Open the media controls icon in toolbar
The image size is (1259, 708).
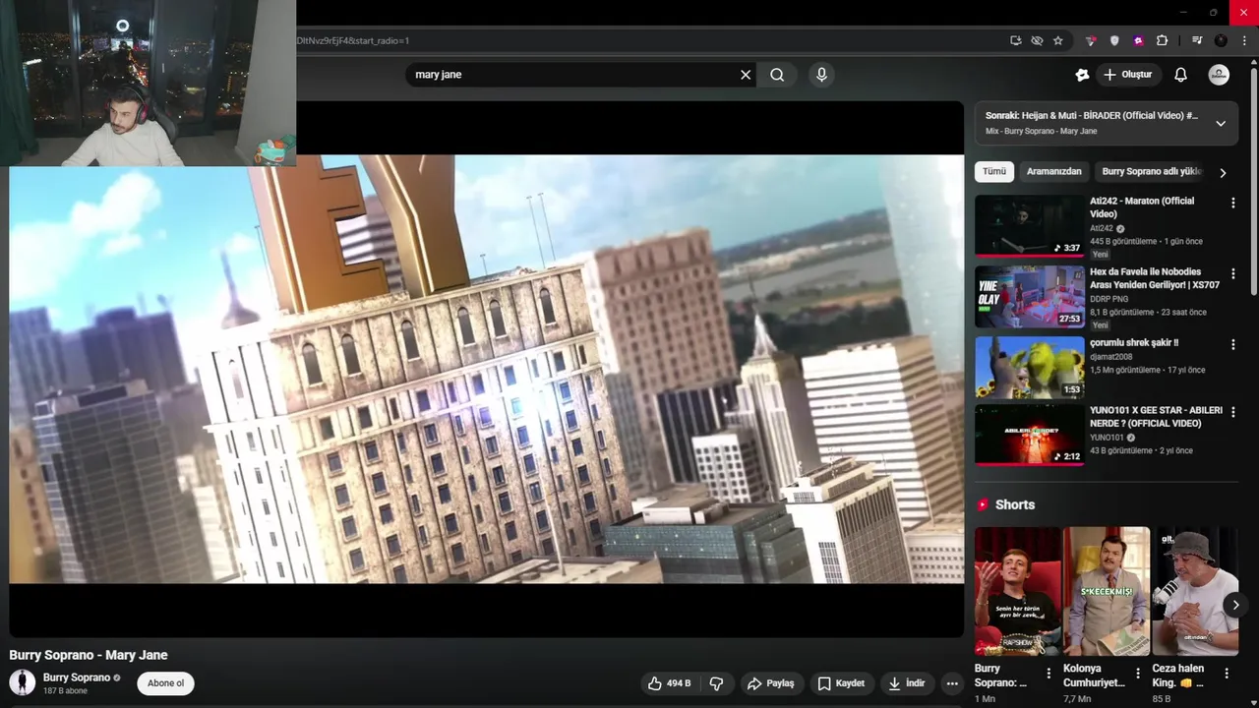click(x=1197, y=40)
